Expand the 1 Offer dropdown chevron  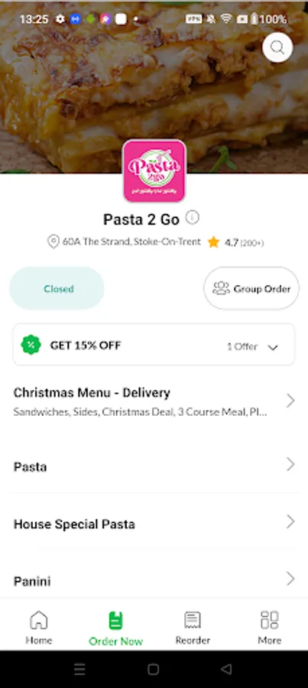(273, 348)
